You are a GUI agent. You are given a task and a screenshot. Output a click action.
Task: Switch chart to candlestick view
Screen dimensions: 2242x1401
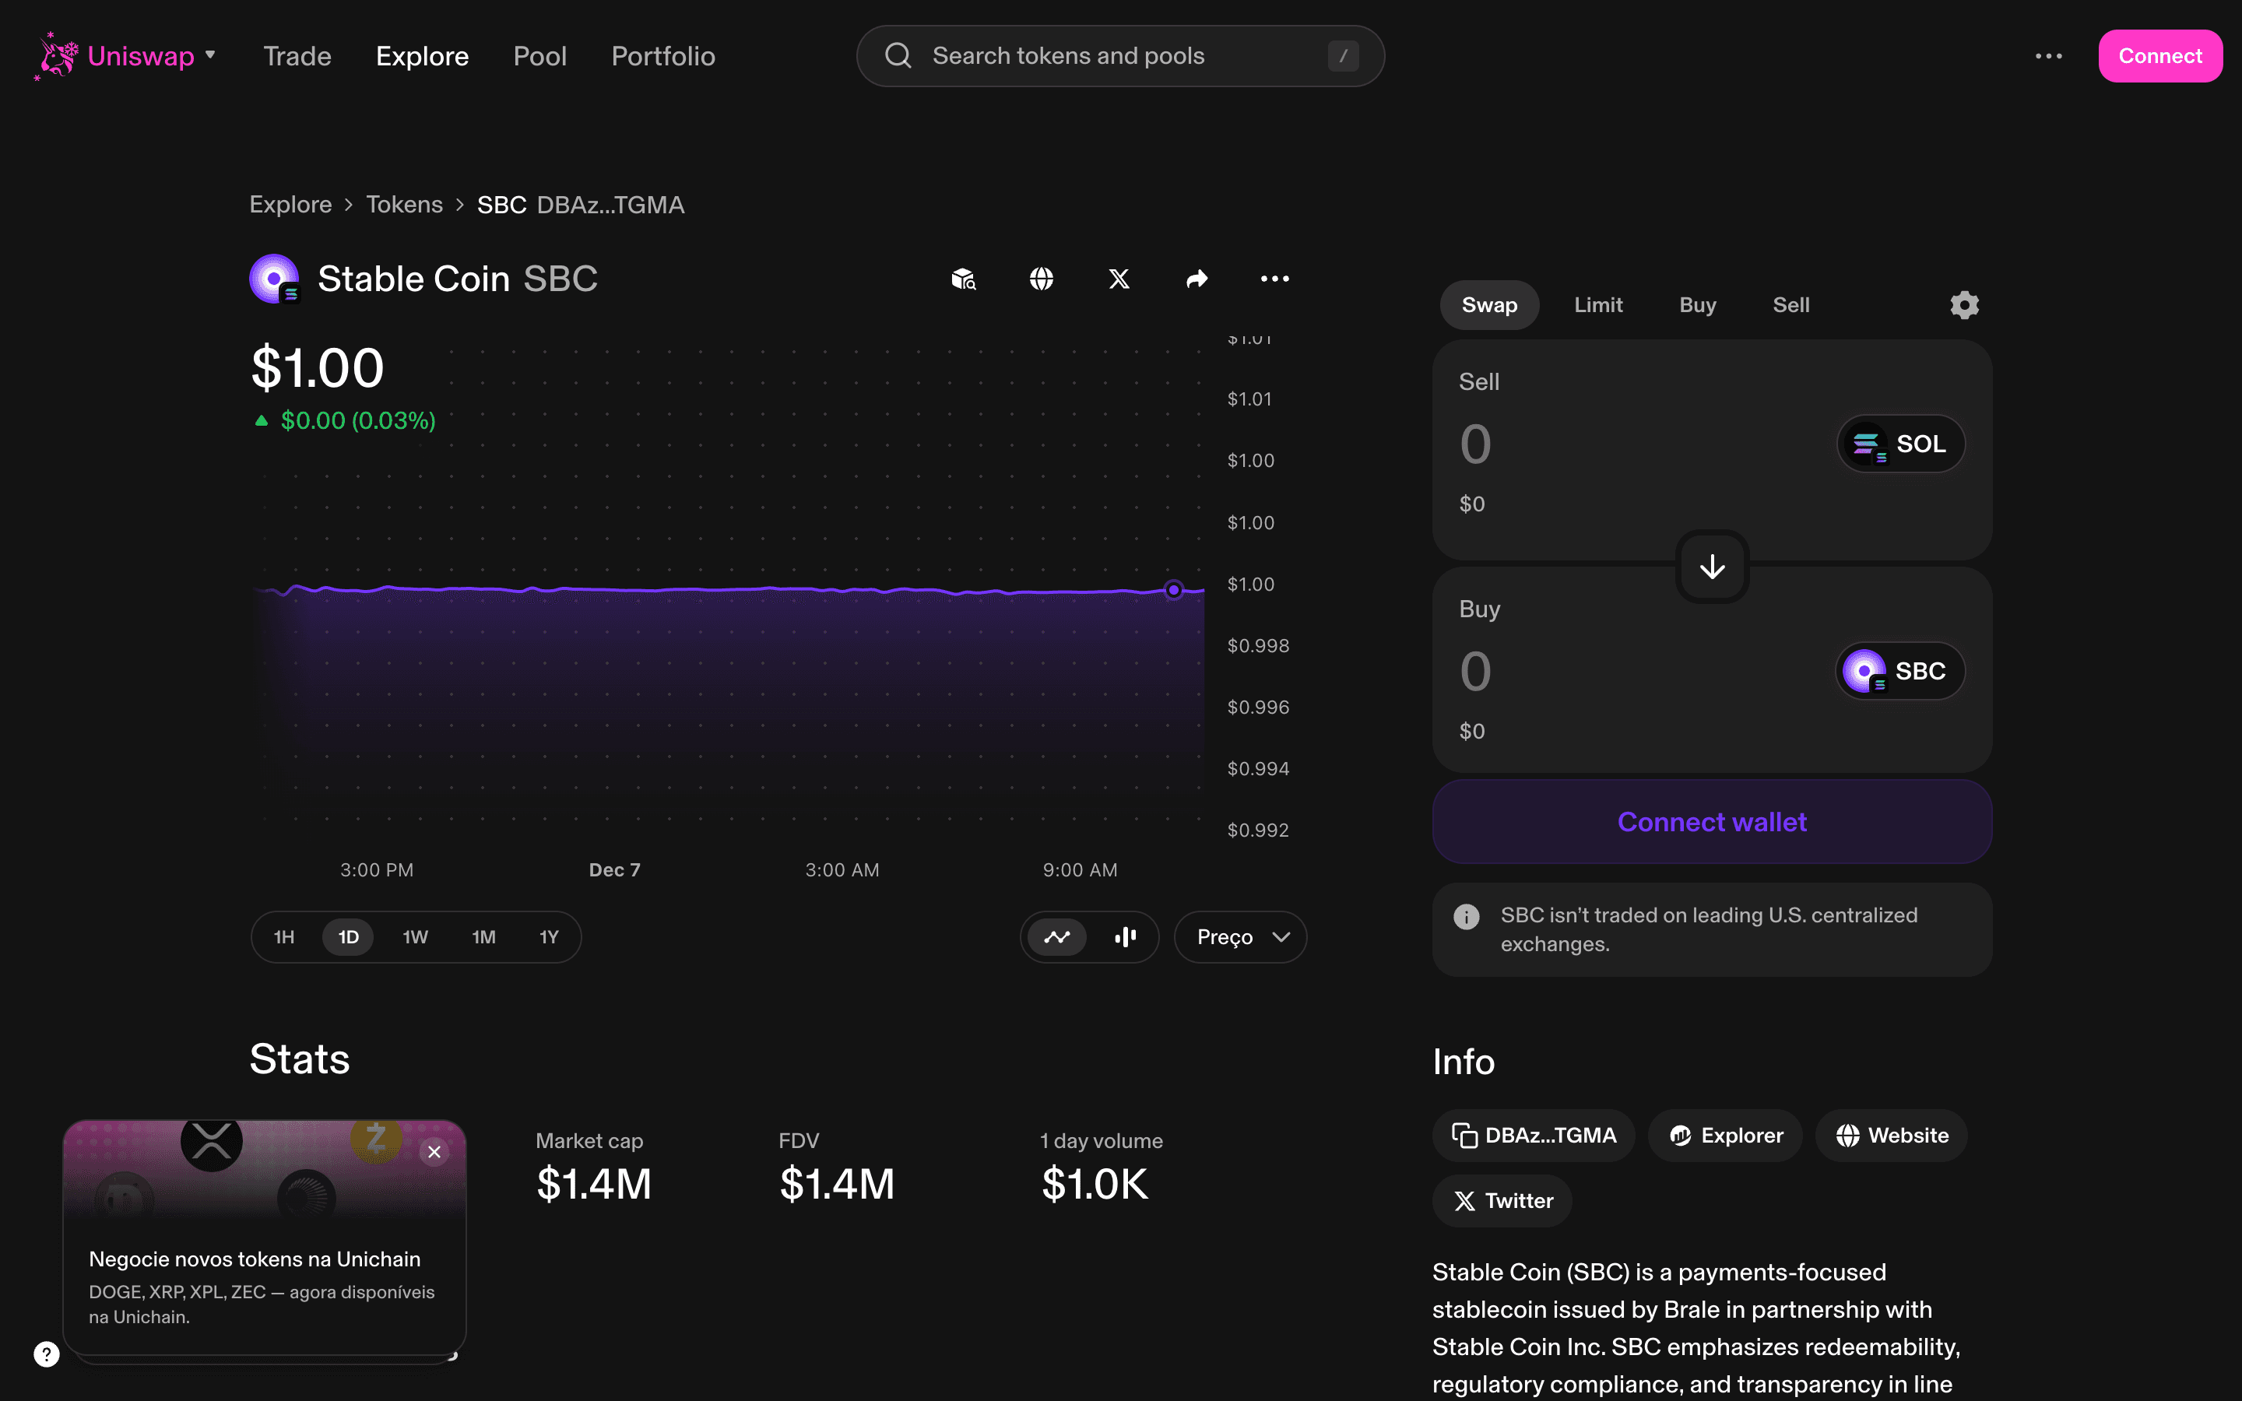pyautogui.click(x=1125, y=937)
